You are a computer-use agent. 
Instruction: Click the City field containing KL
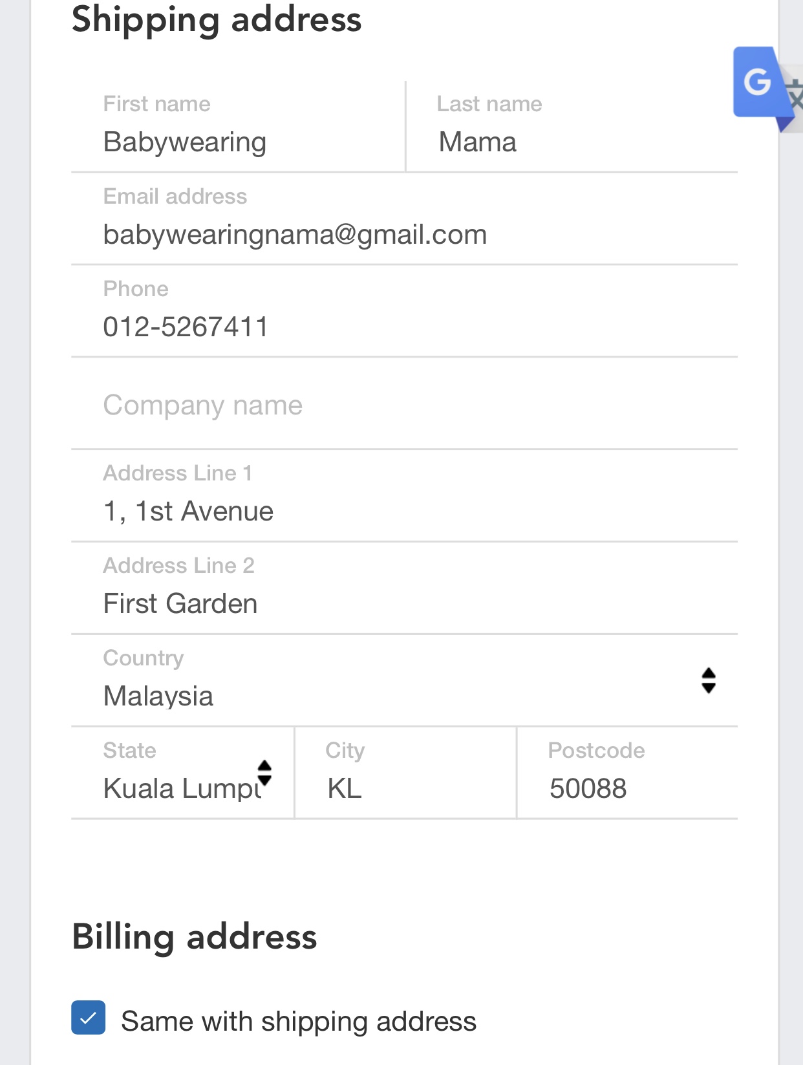pos(406,773)
